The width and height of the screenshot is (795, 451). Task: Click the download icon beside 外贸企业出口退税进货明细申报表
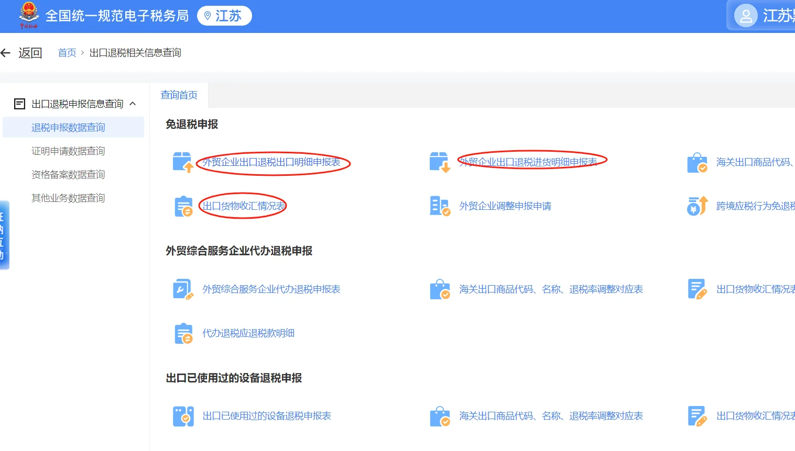pyautogui.click(x=440, y=161)
